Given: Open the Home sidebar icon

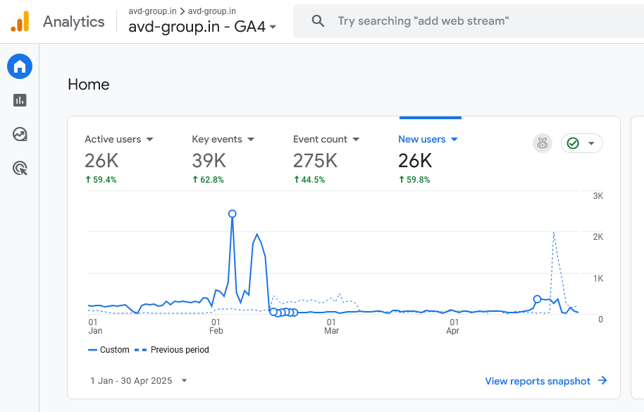Looking at the screenshot, I should pyautogui.click(x=20, y=67).
